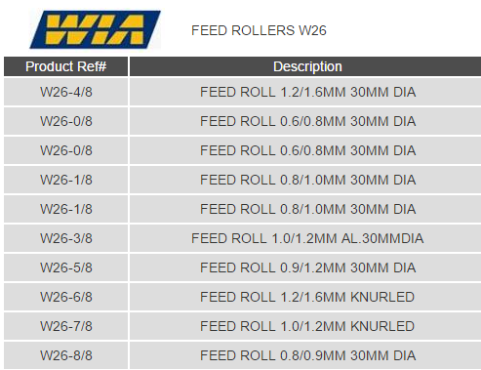Select product reference W26-7/8
This screenshot has height=370, width=481.
coord(66,326)
